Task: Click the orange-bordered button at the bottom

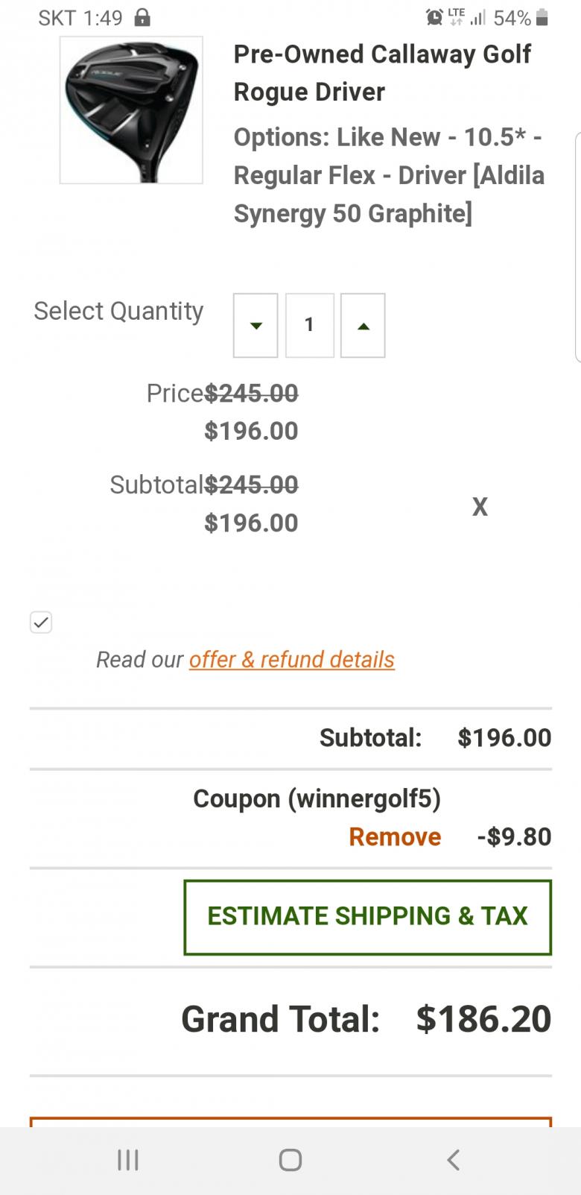Action: coord(290,1121)
